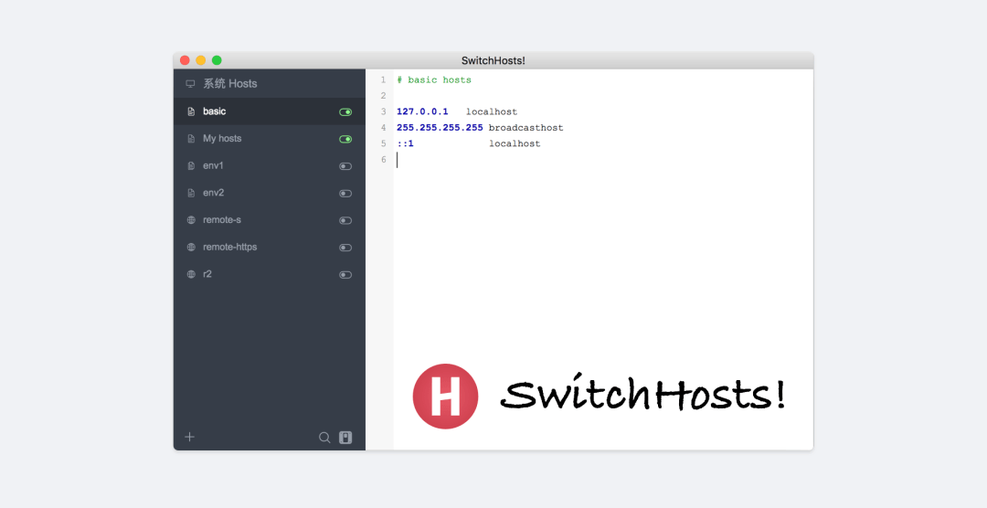
Task: Click the broadcasthost hostname
Action: (x=526, y=128)
